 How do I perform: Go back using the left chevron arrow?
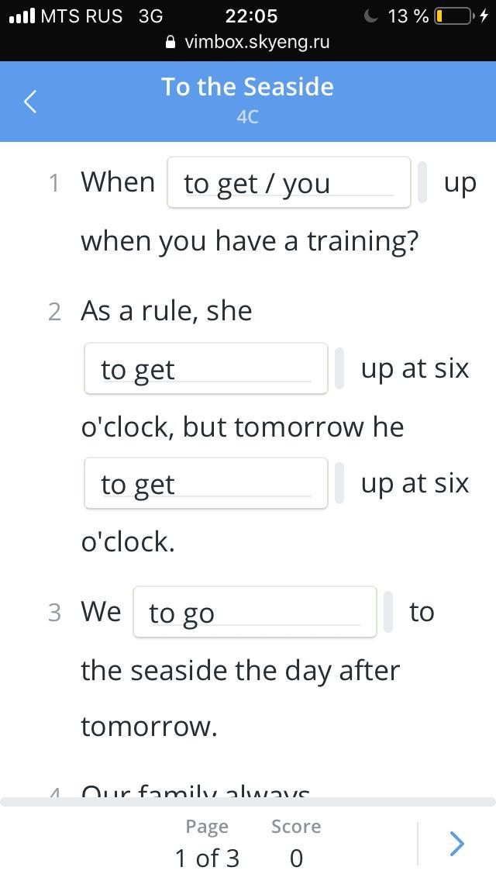click(30, 102)
